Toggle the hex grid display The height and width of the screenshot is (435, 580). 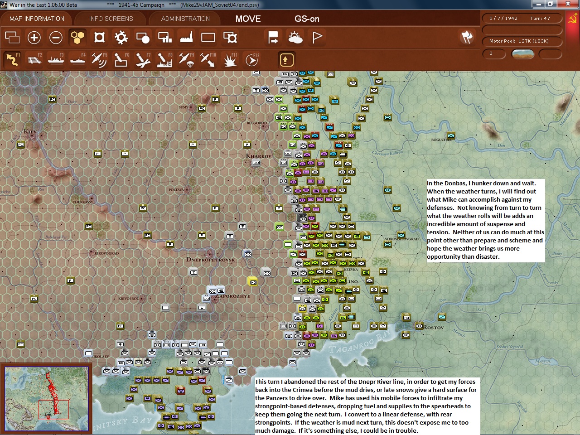point(77,37)
